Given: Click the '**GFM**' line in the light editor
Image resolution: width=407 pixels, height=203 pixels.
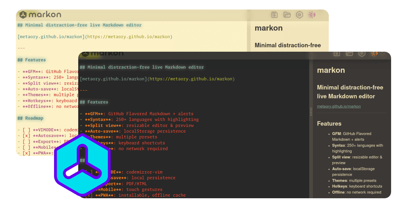Looking at the screenshot, I should coord(48,72).
